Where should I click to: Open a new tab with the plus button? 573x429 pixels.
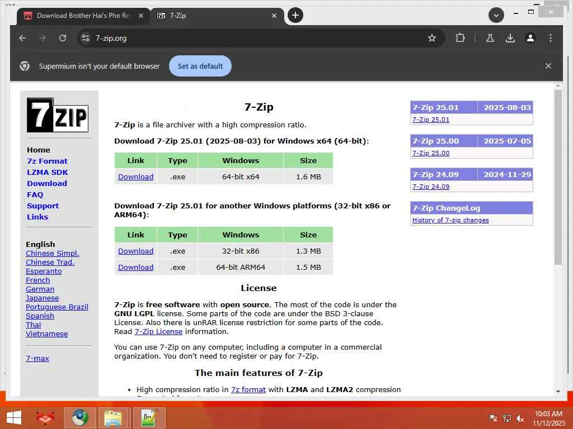(295, 15)
